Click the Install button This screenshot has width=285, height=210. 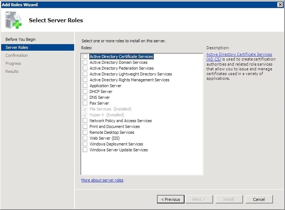(x=229, y=199)
